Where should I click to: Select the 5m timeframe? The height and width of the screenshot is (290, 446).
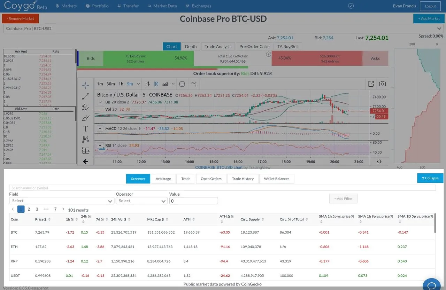click(x=130, y=84)
